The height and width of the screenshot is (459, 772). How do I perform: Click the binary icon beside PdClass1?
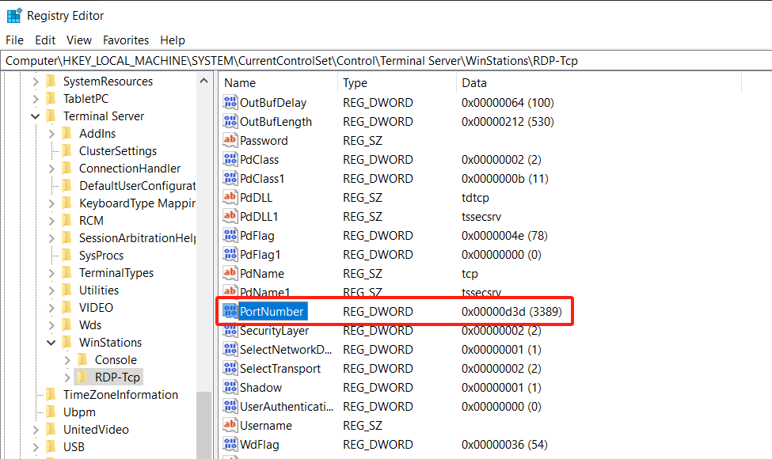230,179
